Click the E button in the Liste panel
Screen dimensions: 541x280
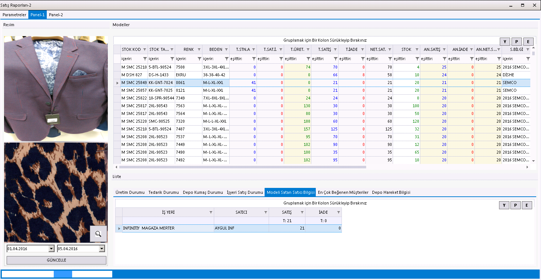pyautogui.click(x=527, y=205)
